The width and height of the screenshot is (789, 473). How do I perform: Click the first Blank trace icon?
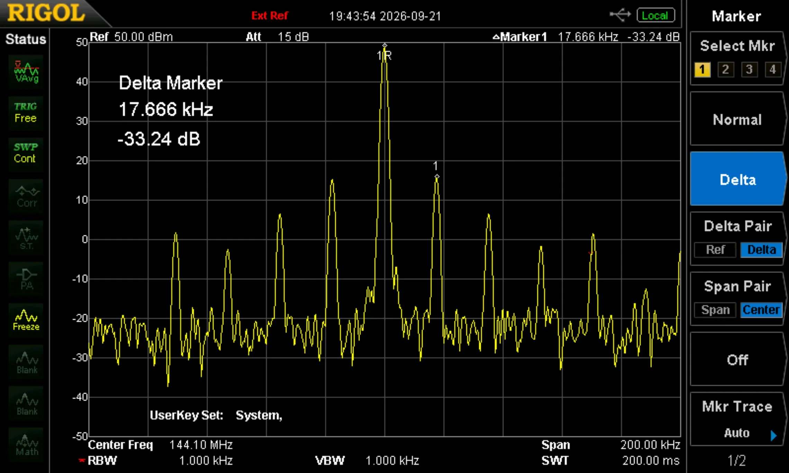click(26, 362)
